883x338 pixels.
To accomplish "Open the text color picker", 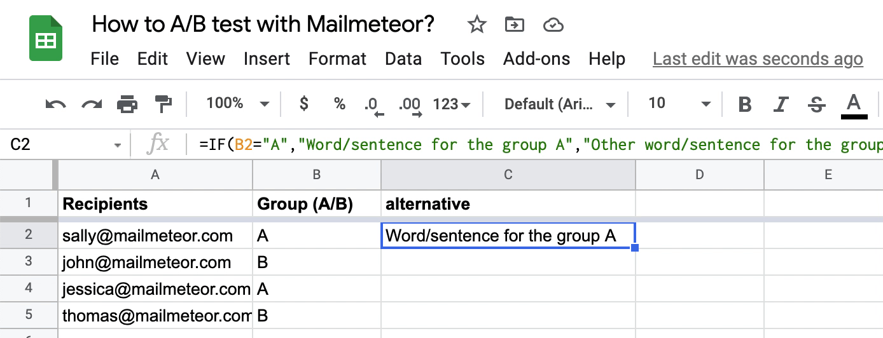I will (x=854, y=105).
